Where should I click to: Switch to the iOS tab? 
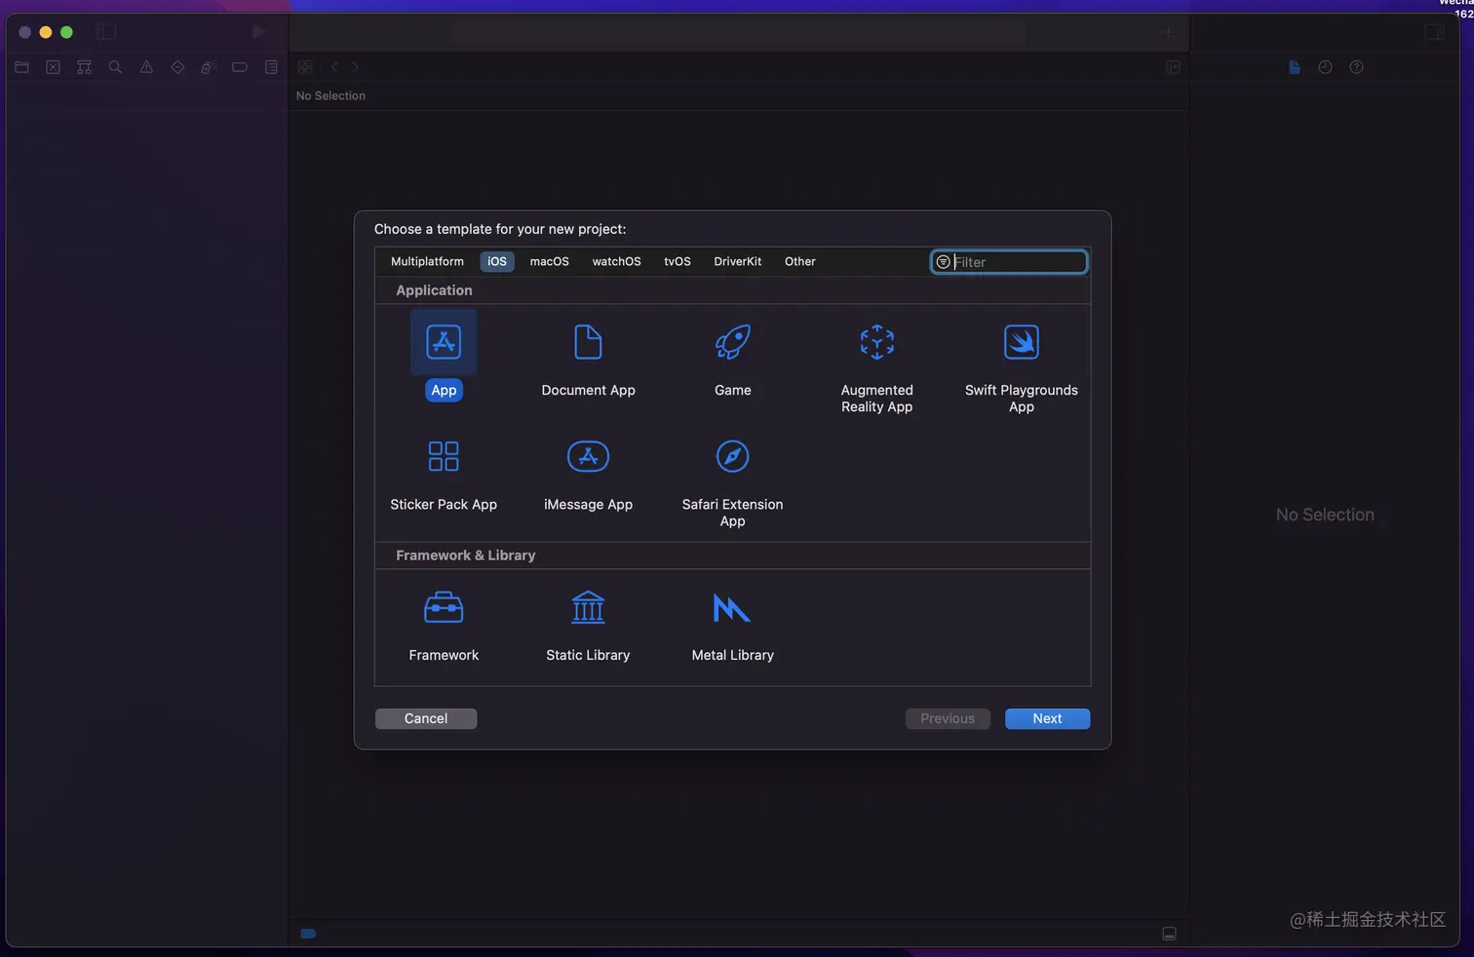point(497,261)
